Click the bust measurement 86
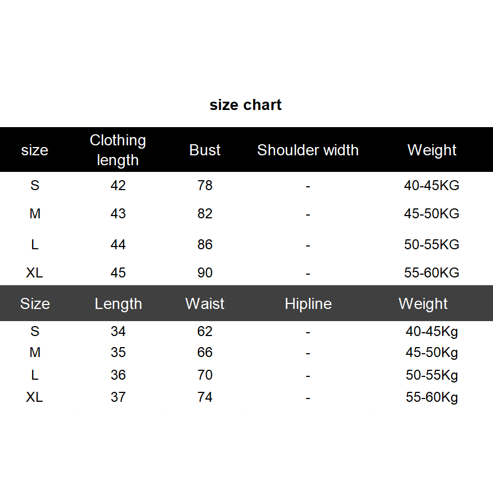Screen dimensions: 493x493 [x=205, y=244]
